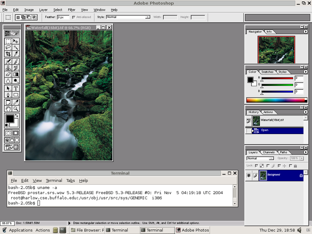Viewport: 312px width, 234px height.
Task: Click the Applications menu in the panel
Action: [20, 230]
